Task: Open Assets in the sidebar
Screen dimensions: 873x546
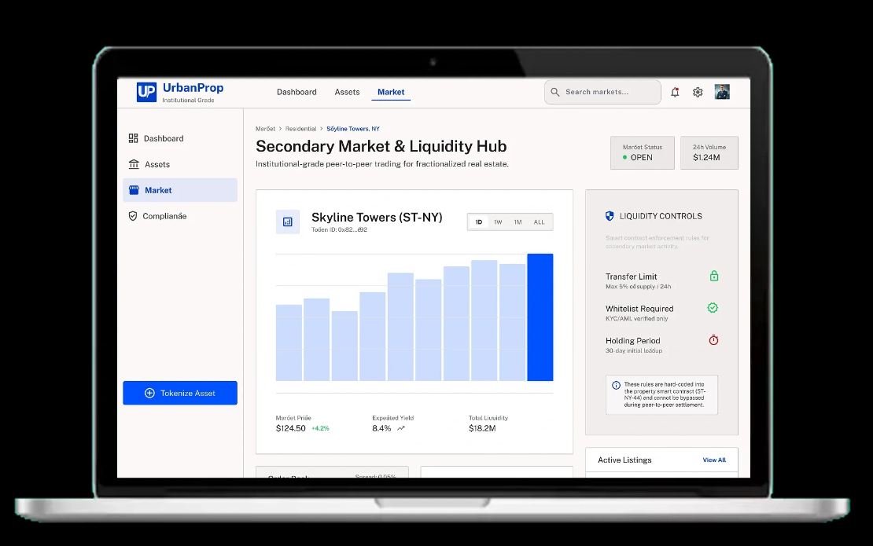Action: pos(180,164)
